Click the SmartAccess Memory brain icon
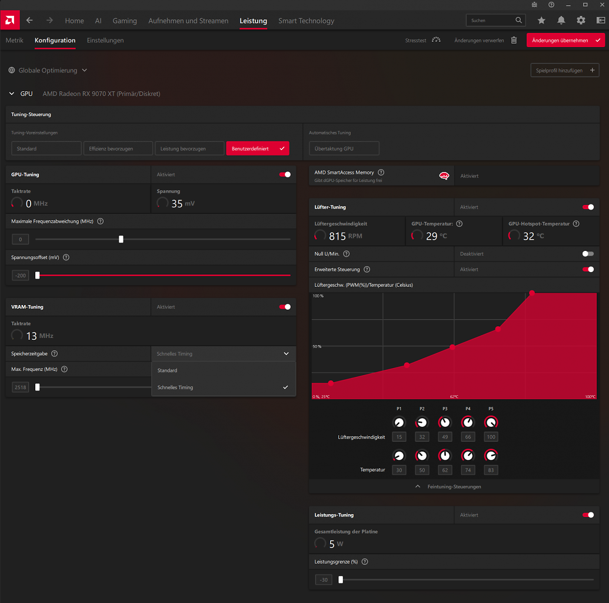The height and width of the screenshot is (603, 609). 444,175
